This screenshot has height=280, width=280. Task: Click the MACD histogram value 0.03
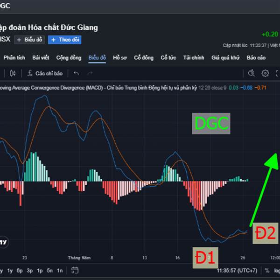(x=234, y=88)
